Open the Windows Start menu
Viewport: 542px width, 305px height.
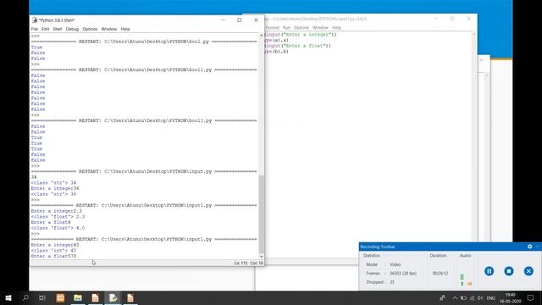[8, 297]
